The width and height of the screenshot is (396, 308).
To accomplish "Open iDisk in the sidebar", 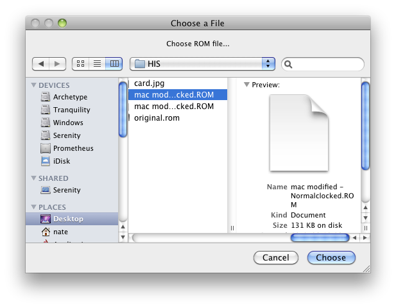I will coord(72,161).
